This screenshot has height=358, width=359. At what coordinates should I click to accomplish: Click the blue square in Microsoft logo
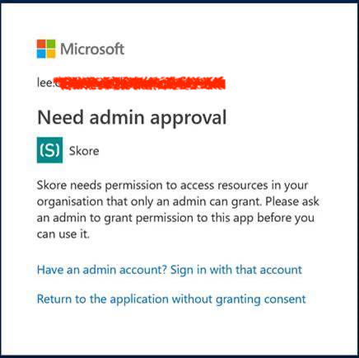point(41,54)
